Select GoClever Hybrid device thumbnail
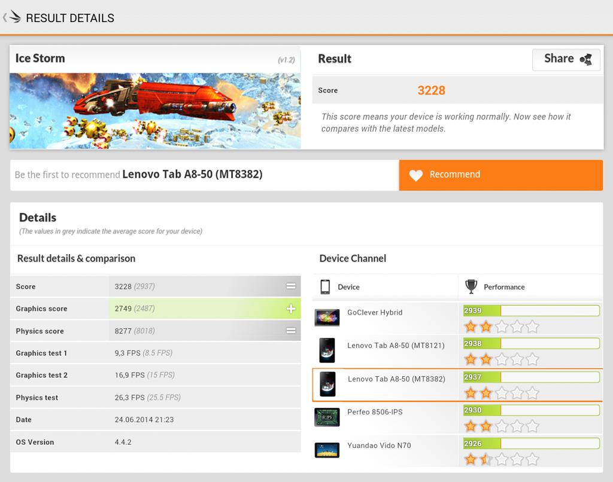 pyautogui.click(x=327, y=318)
